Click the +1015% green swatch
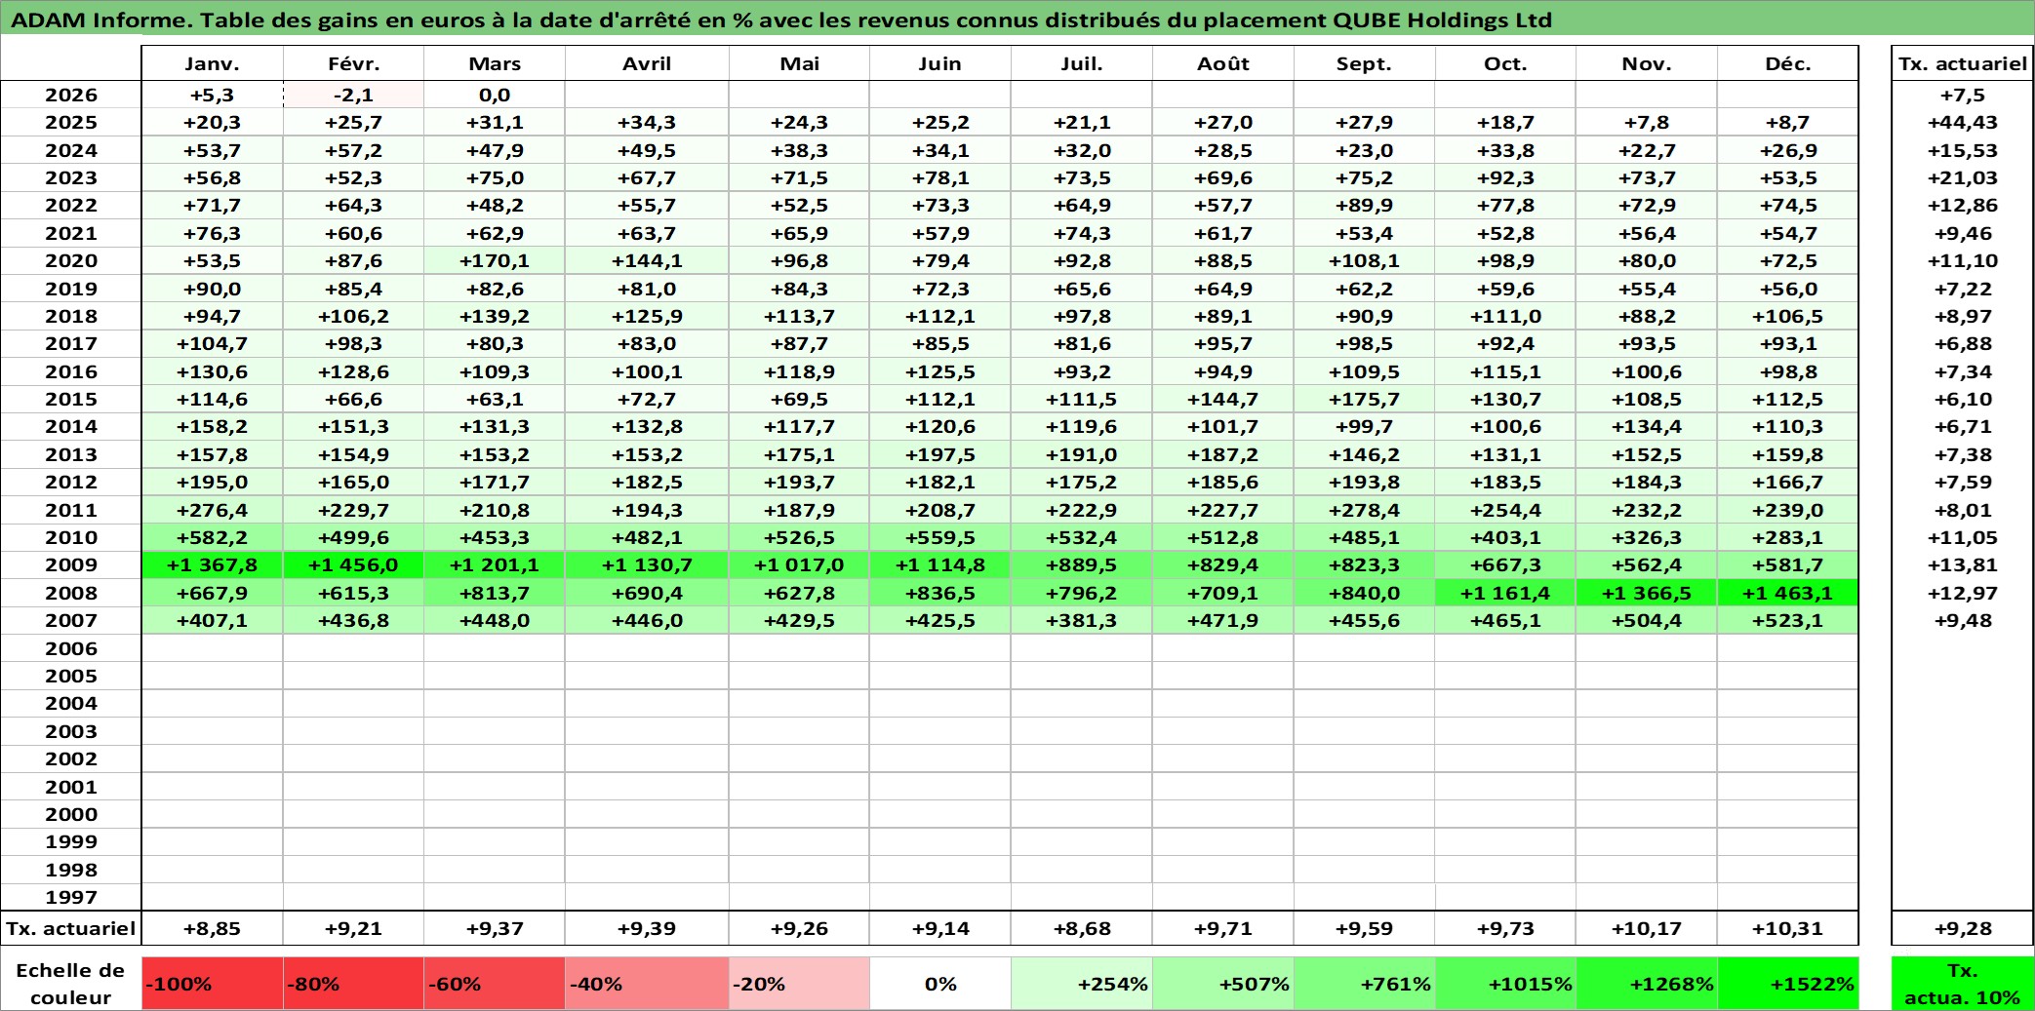Image resolution: width=2035 pixels, height=1011 pixels. pyautogui.click(x=1505, y=984)
